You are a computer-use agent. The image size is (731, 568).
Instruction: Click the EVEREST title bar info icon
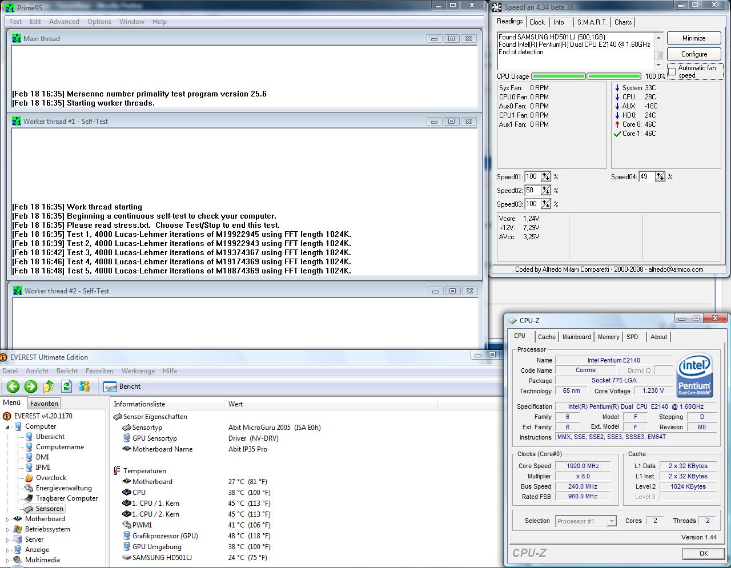pyautogui.click(x=5, y=357)
